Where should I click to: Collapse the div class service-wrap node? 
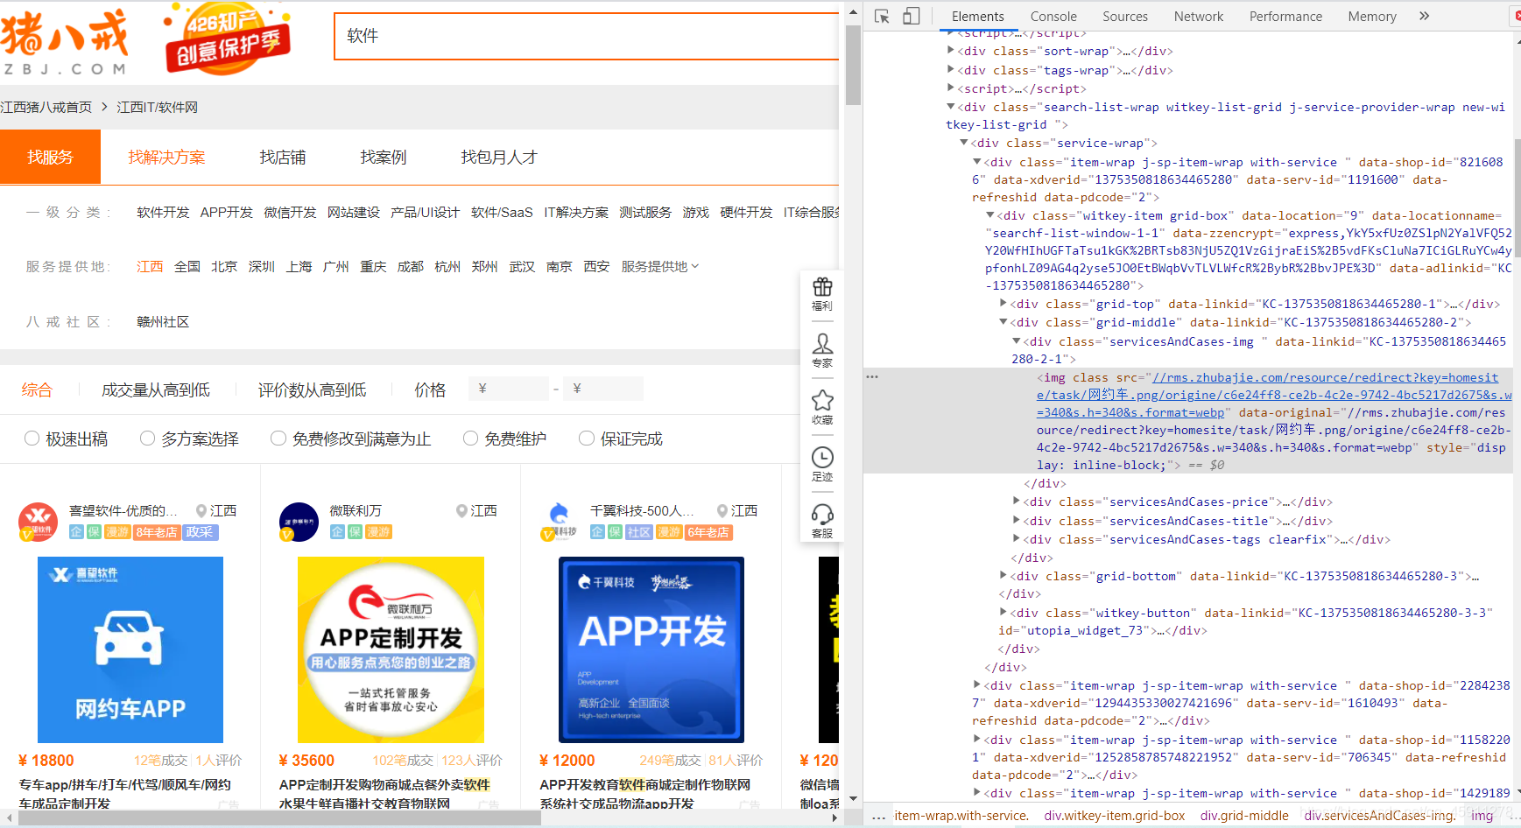tap(964, 143)
